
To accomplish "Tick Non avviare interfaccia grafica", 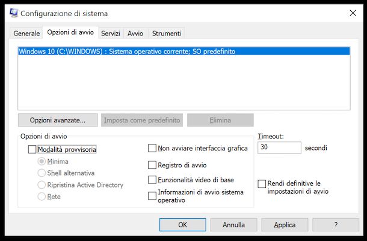I will click(152, 148).
